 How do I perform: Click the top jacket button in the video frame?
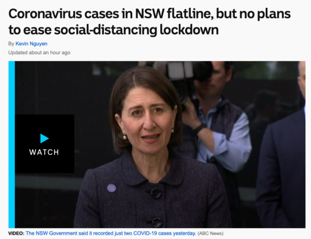coord(156,193)
